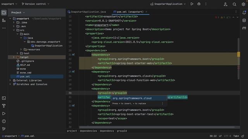The width and height of the screenshot is (248, 139).
Task: Expand the .mvn folder
Action: (14, 26)
